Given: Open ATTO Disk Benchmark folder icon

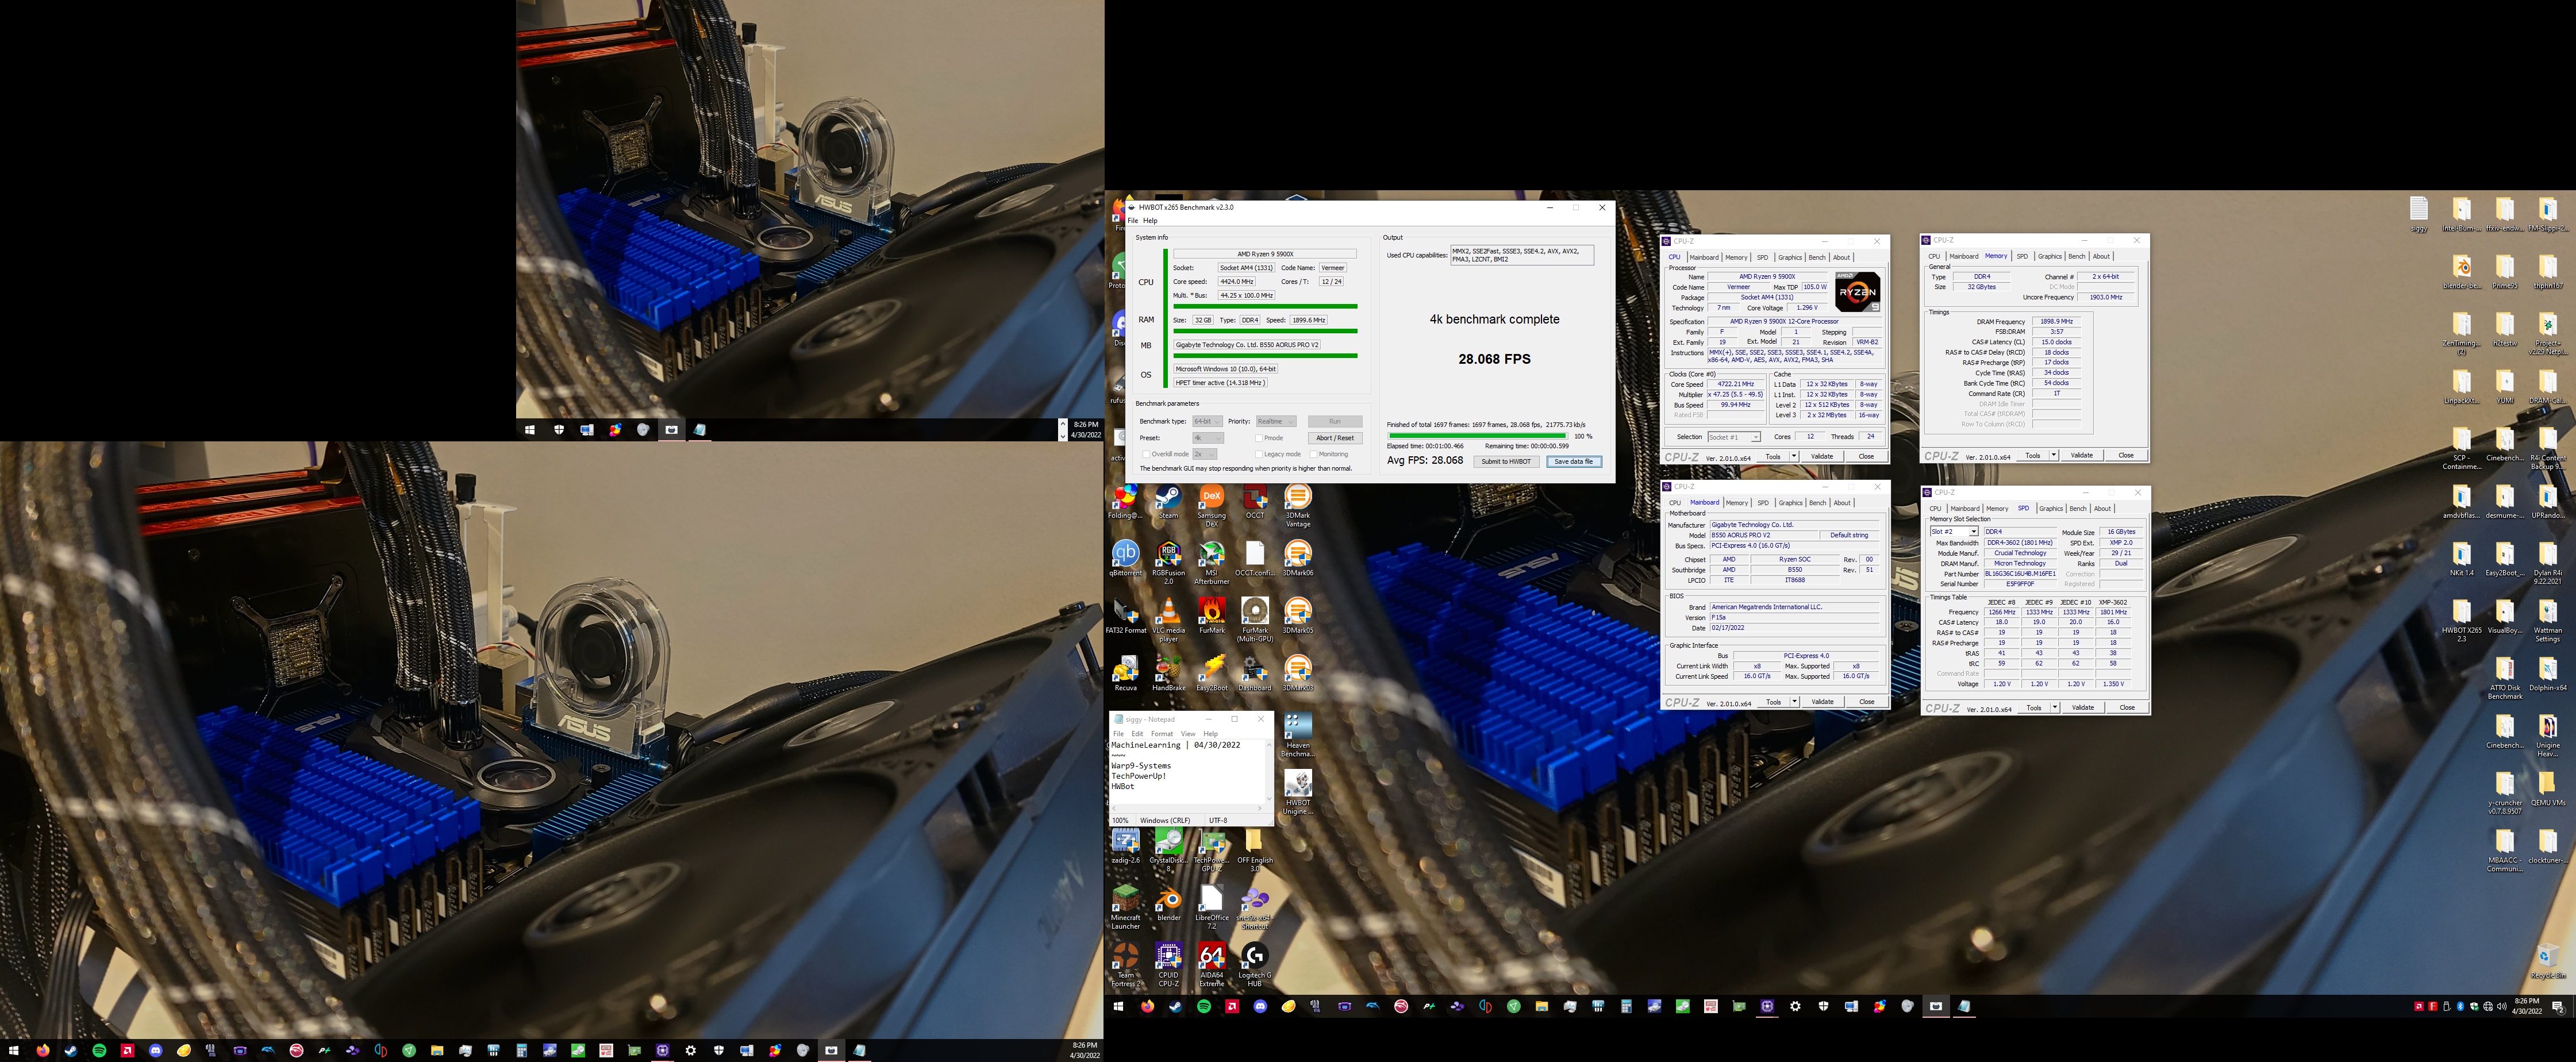Looking at the screenshot, I should pyautogui.click(x=2504, y=678).
